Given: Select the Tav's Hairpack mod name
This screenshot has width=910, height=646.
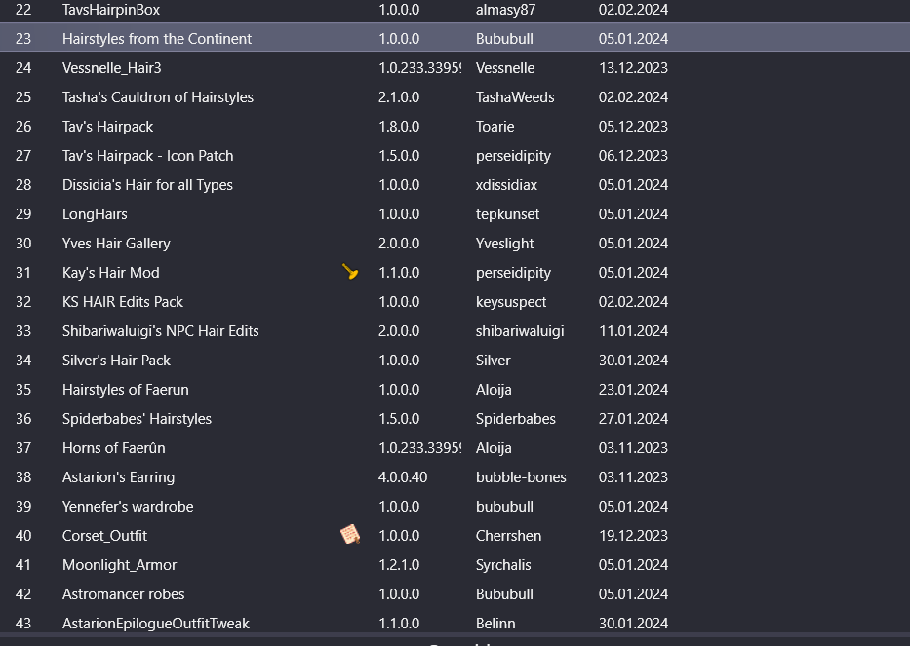Looking at the screenshot, I should coord(107,127).
